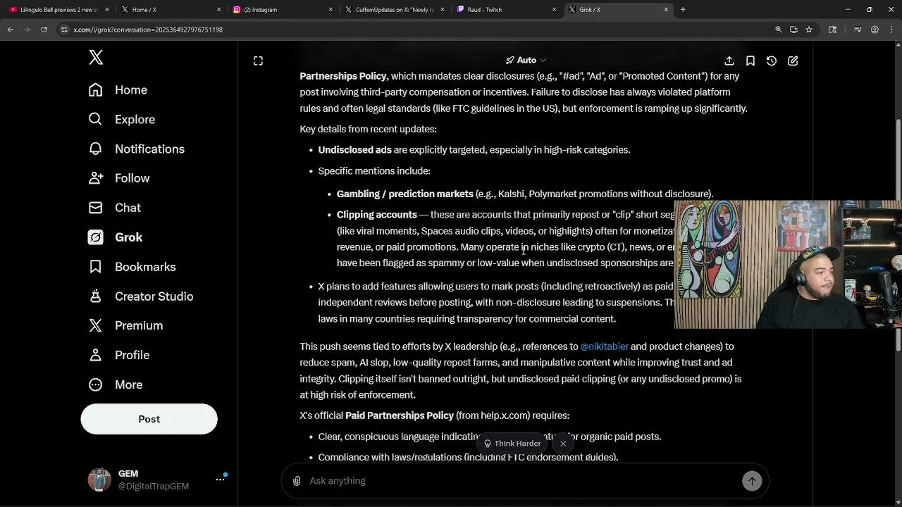Click the GEM profile avatar
Screen dimensions: 902x507
pyautogui.click(x=99, y=480)
